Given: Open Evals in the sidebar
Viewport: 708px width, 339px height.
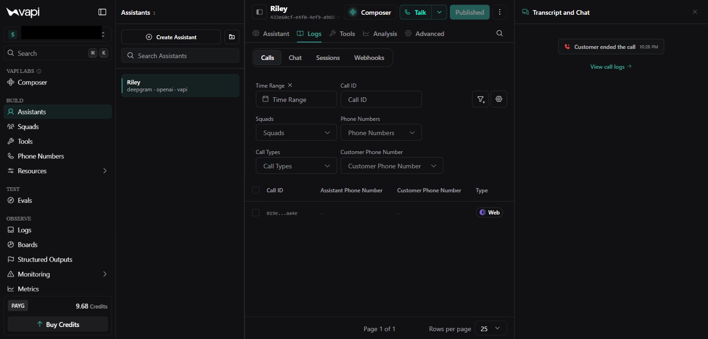Looking at the screenshot, I should tap(58, 200).
